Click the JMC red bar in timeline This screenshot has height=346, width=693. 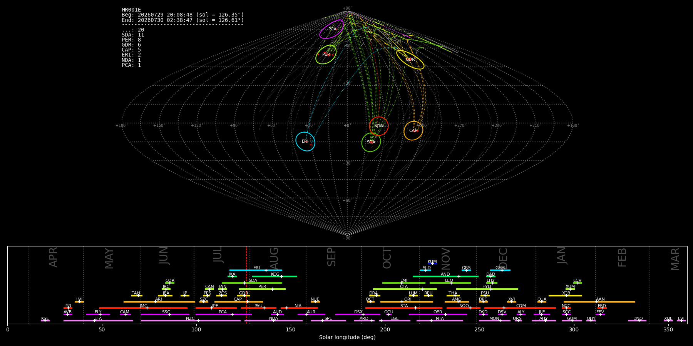(143, 308)
